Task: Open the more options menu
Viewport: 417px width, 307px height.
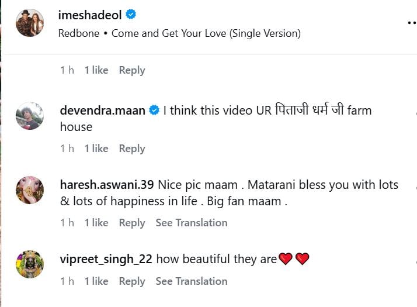Action: [x=411, y=22]
